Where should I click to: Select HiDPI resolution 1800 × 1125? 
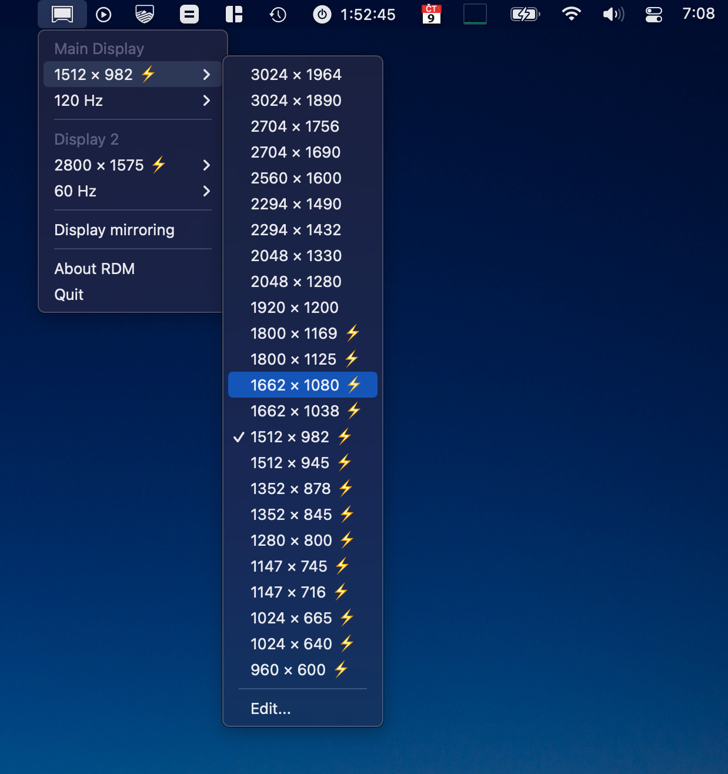pos(303,359)
